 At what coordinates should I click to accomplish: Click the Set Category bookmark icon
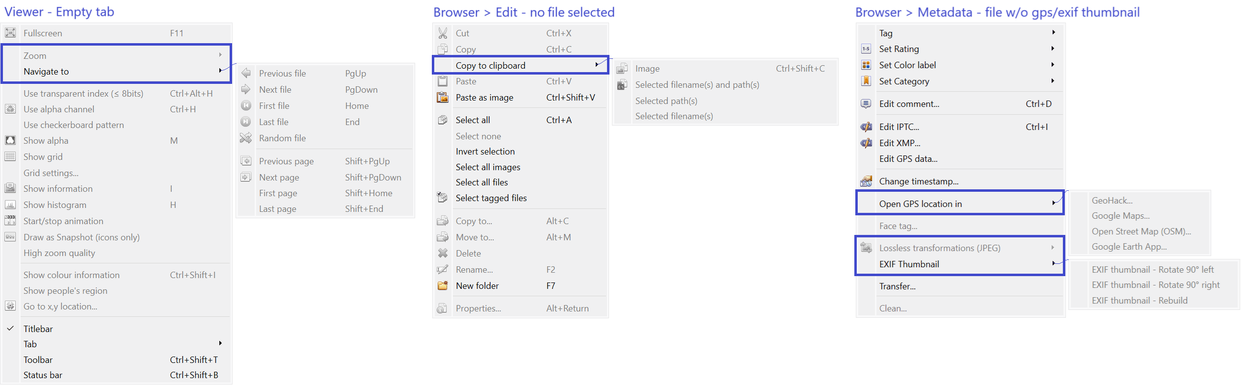tap(866, 81)
